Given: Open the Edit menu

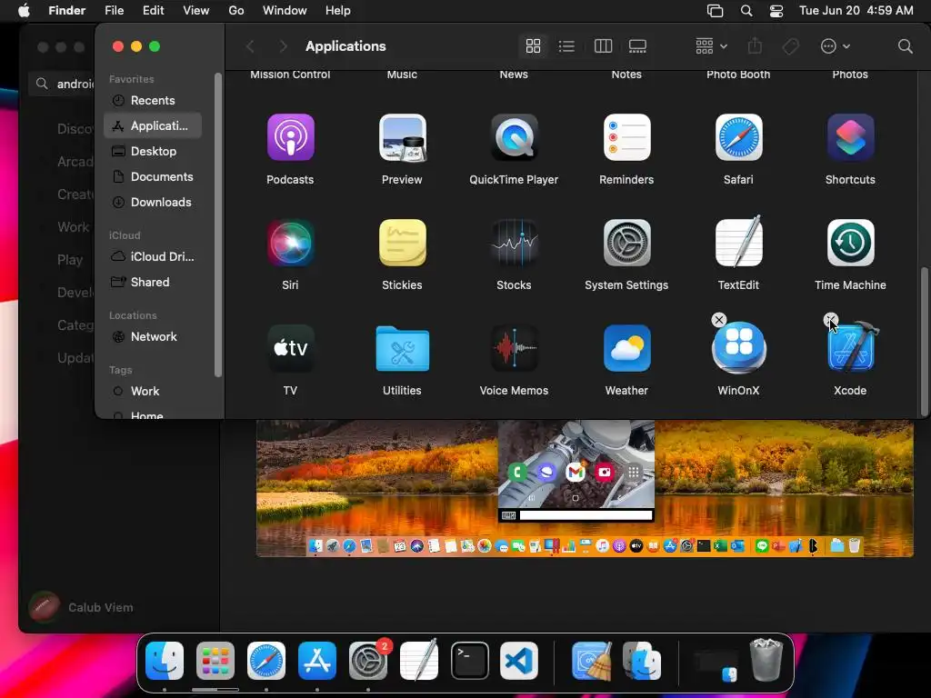Looking at the screenshot, I should point(153,11).
